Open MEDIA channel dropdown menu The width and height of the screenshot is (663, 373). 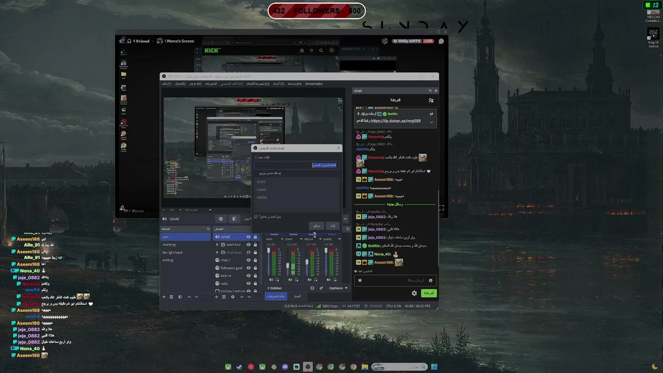pyautogui.click(x=320, y=239)
